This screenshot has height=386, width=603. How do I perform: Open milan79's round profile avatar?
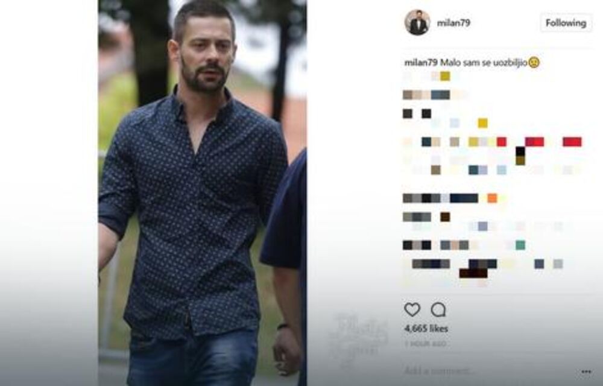click(x=417, y=23)
